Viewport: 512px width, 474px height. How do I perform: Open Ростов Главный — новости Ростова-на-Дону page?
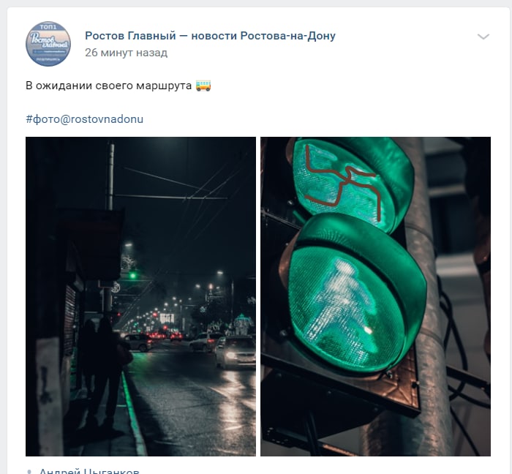(x=210, y=36)
